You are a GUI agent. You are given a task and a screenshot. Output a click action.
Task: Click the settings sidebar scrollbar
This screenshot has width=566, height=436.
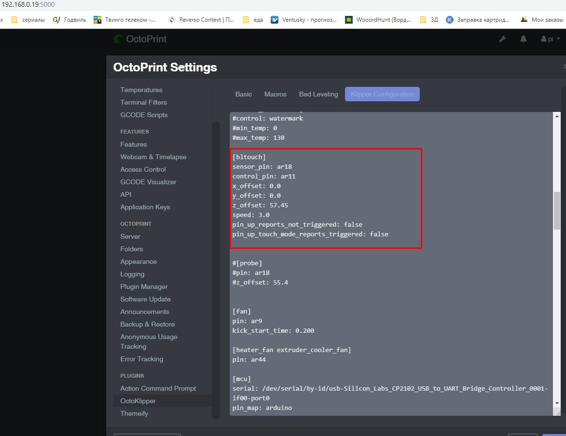tap(216, 271)
